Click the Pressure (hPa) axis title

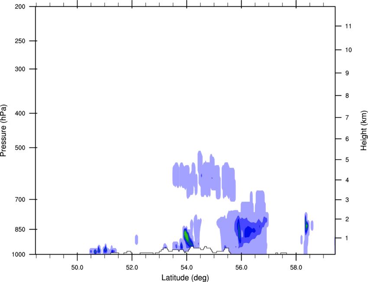[x=3, y=131]
